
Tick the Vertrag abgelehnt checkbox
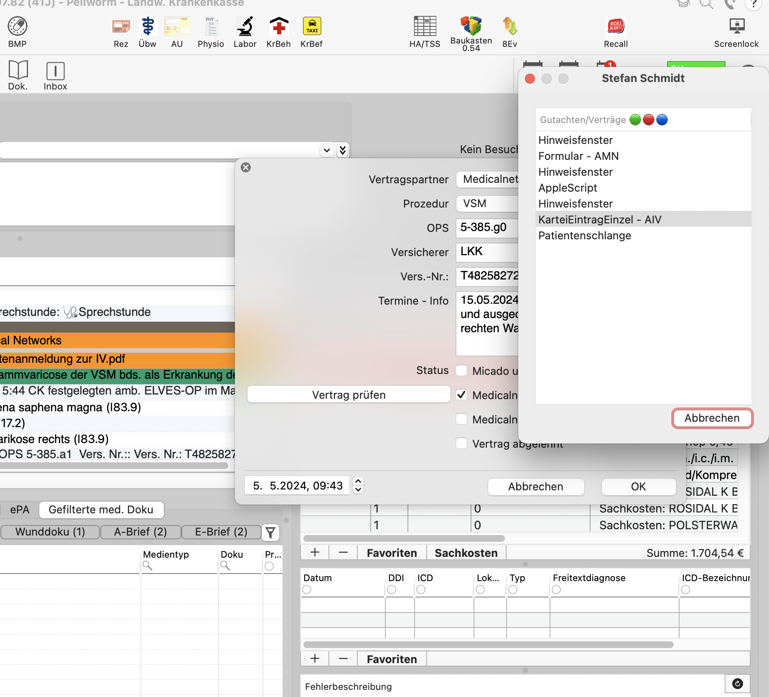461,443
